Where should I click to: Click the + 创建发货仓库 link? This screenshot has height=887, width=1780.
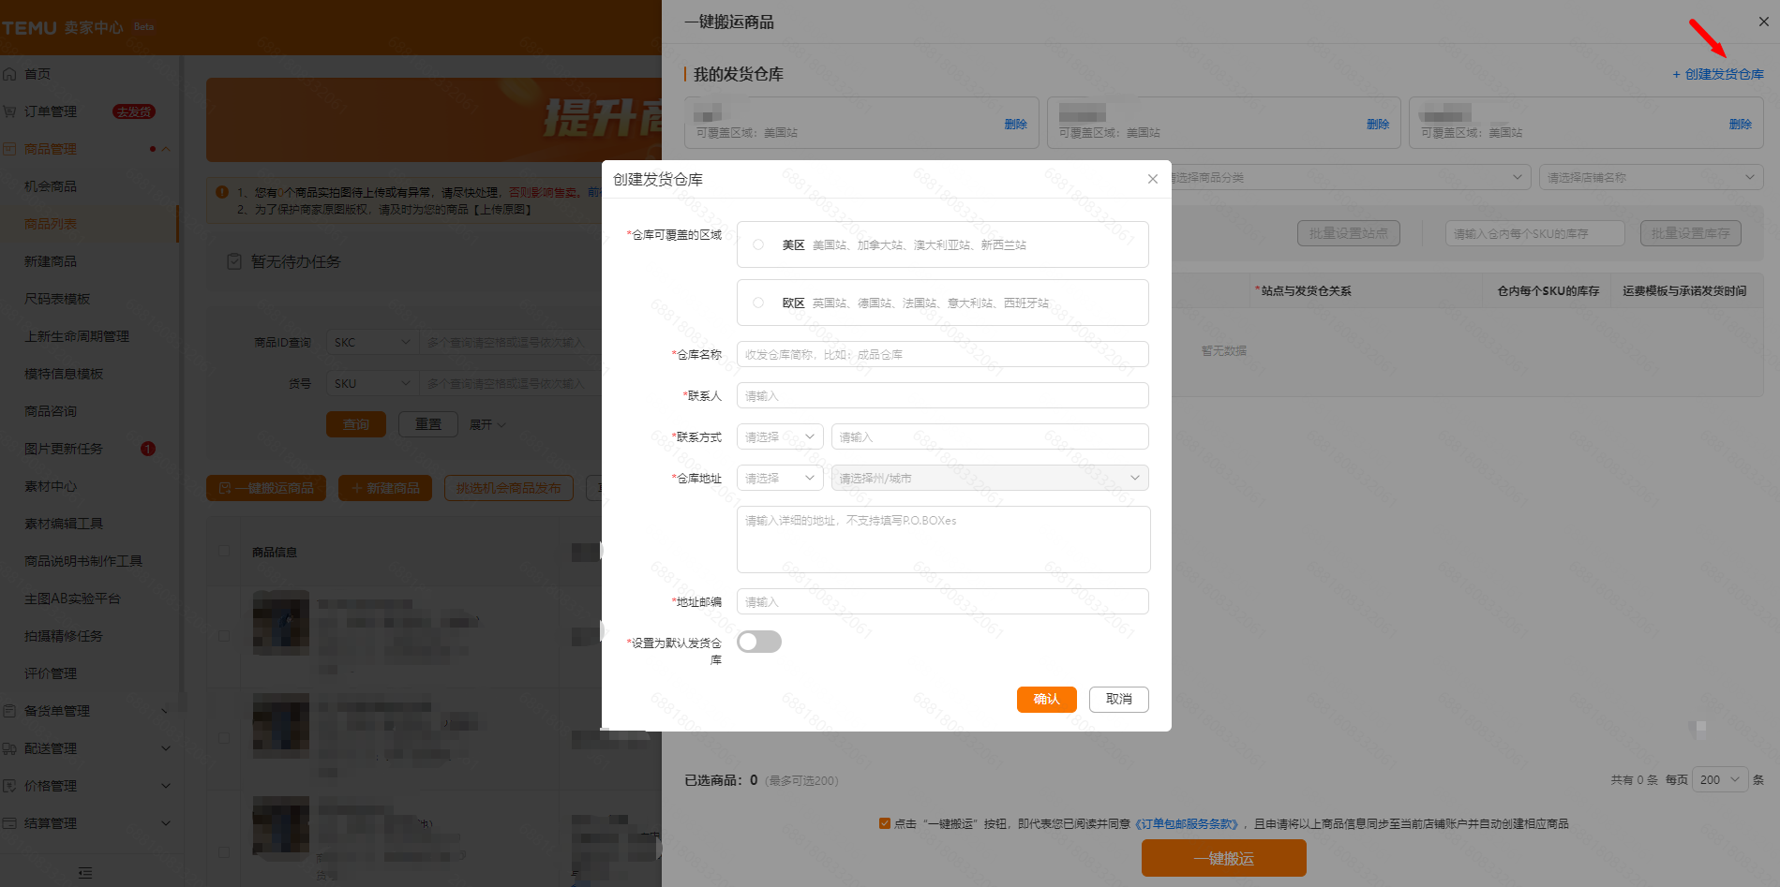coord(1718,74)
